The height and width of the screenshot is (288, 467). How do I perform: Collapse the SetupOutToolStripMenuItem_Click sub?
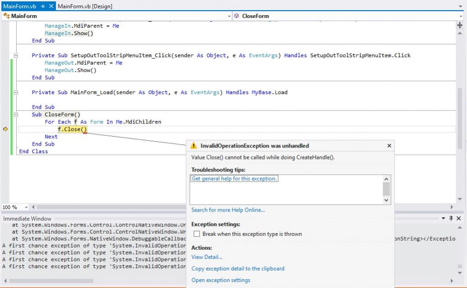pyautogui.click(x=16, y=56)
